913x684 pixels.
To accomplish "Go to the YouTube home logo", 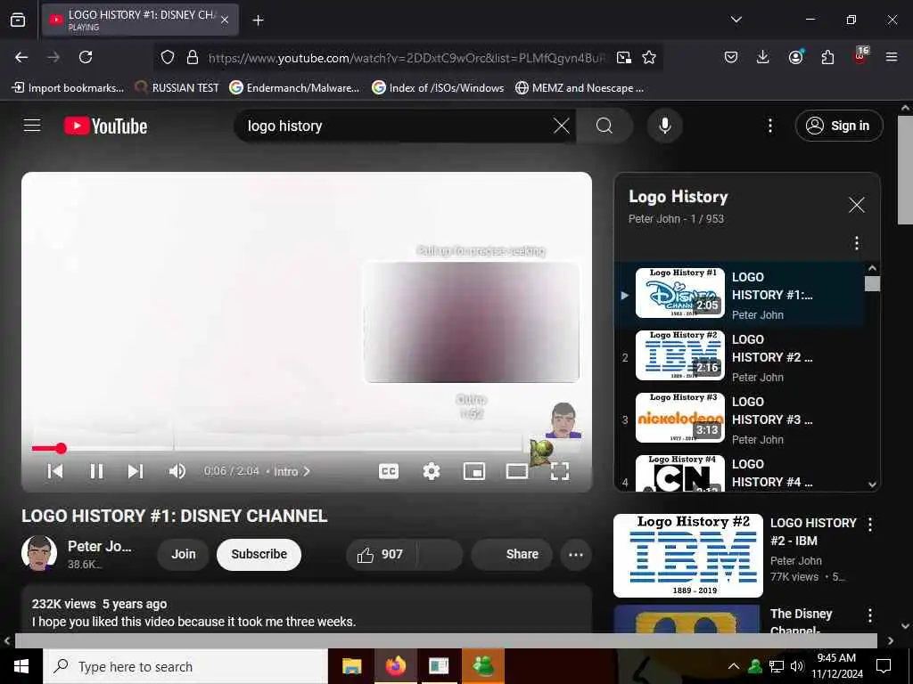I will point(105,126).
